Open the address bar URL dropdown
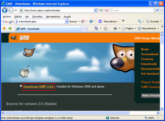 [x=95, y=10]
